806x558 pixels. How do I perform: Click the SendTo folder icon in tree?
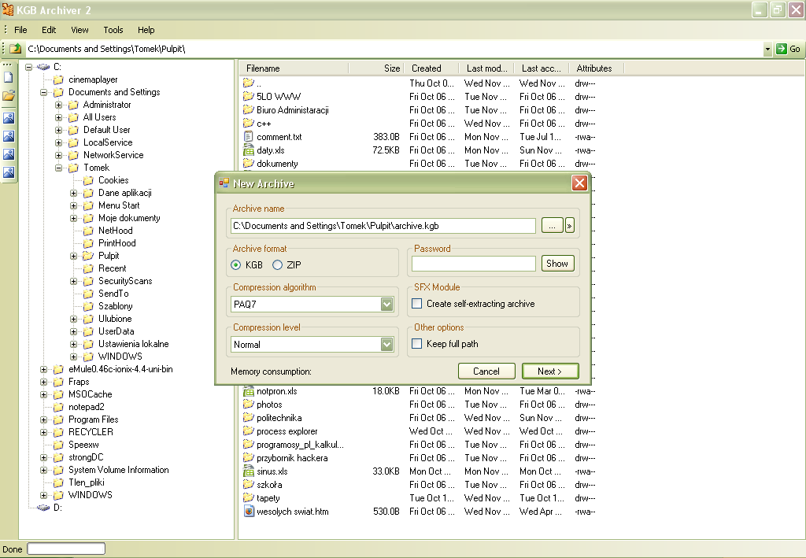click(x=88, y=294)
